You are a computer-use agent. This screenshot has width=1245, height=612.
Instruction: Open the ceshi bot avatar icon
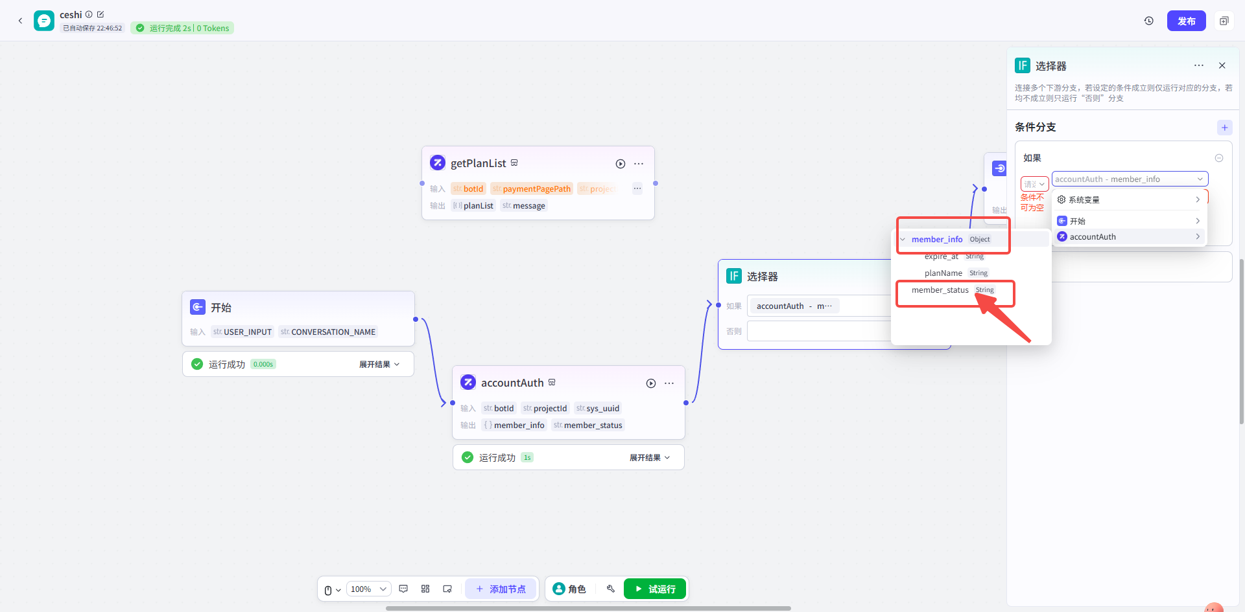(44, 21)
